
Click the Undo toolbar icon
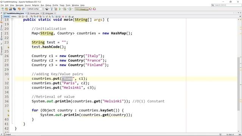coord(19,9)
